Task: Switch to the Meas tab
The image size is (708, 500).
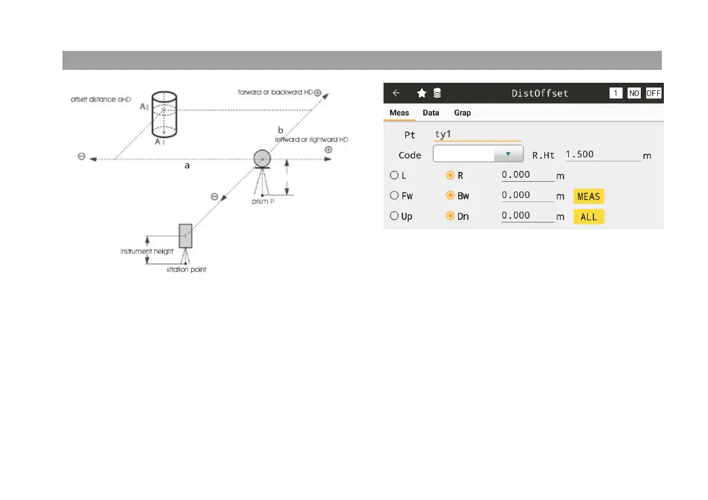Action: 399,113
